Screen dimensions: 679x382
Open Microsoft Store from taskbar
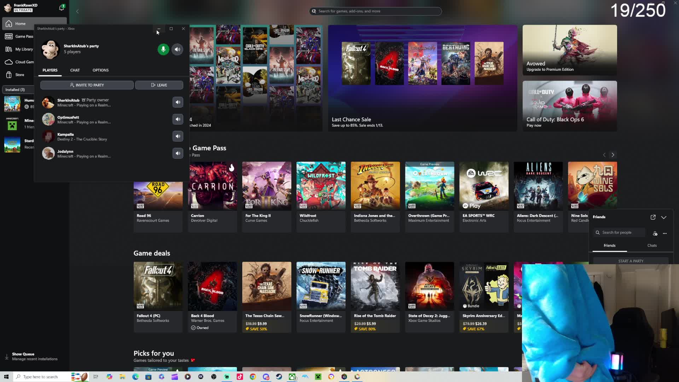click(x=148, y=377)
